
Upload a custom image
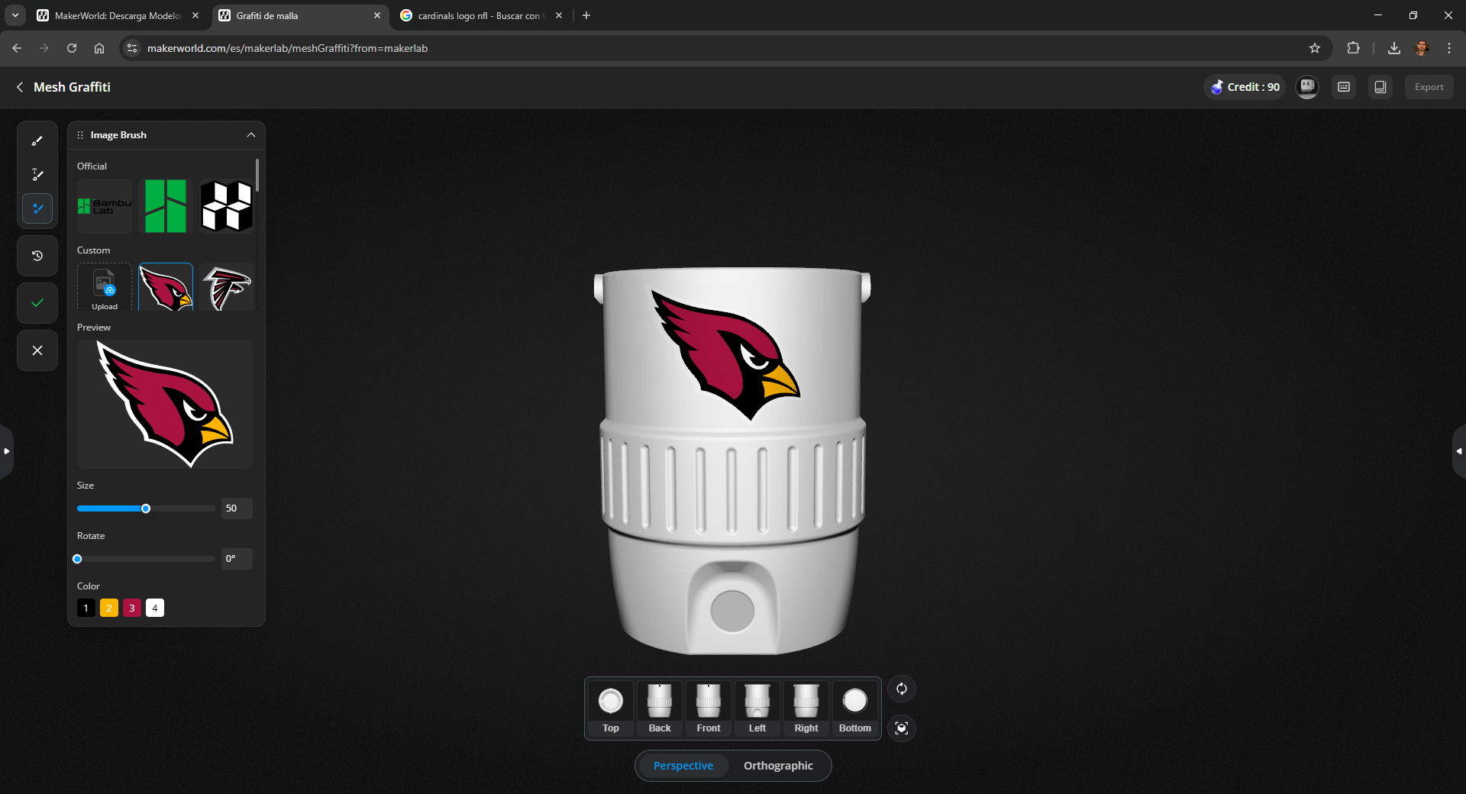pos(105,288)
